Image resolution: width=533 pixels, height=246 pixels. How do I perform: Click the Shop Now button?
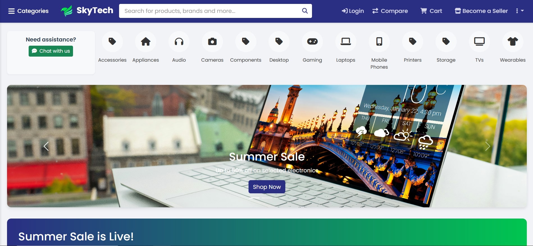click(x=267, y=187)
